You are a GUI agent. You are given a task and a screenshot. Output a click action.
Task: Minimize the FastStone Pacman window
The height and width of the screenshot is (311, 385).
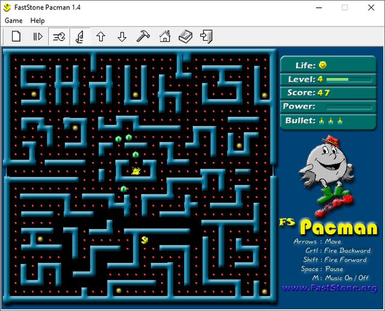pos(319,8)
